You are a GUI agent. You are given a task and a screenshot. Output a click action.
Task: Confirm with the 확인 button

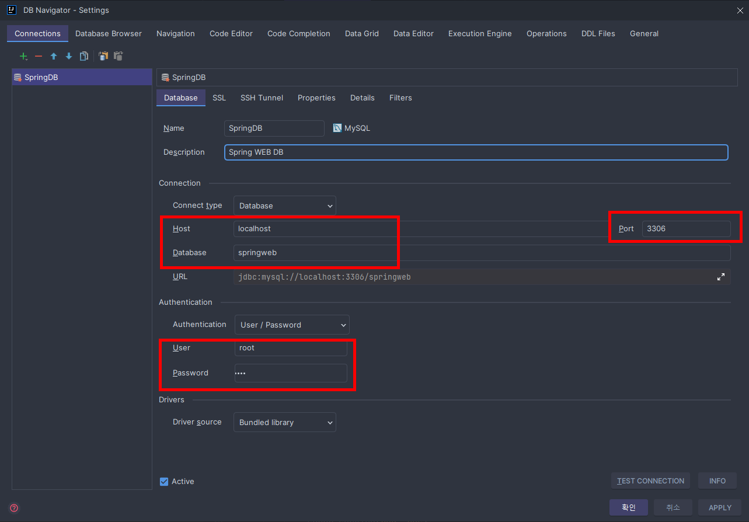[628, 507]
